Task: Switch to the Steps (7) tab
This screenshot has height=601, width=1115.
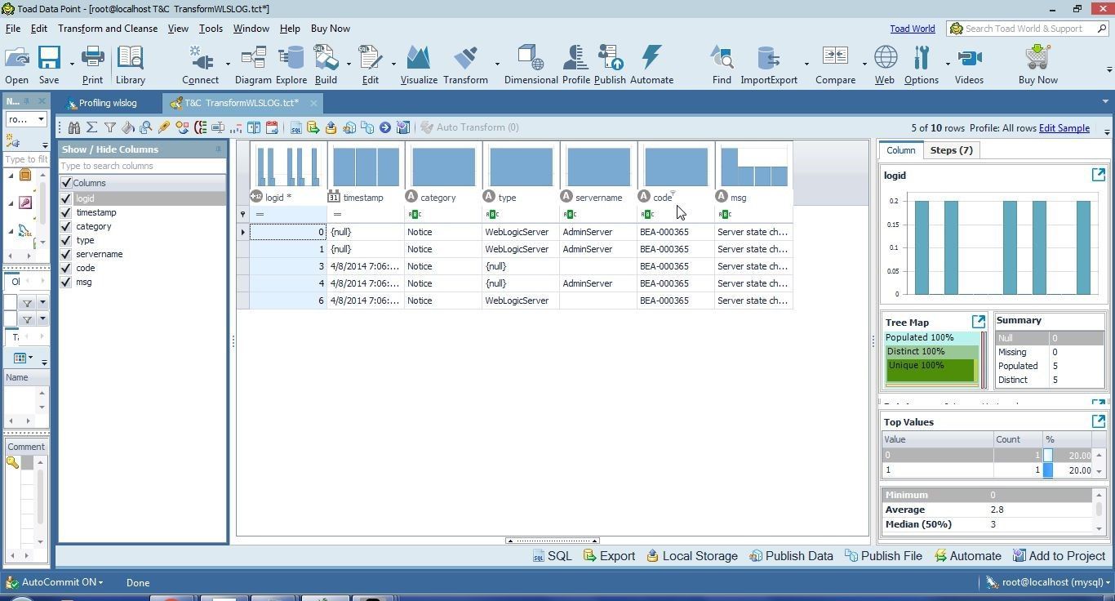Action: click(952, 150)
